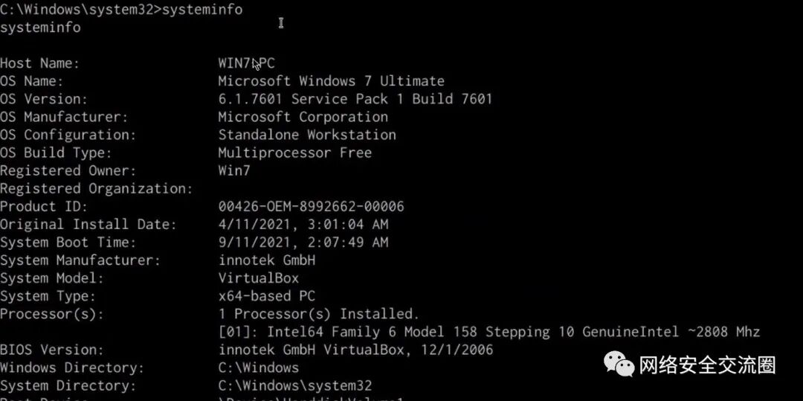803x401 pixels.
Task: Click the Original Install Date value
Action: coord(303,225)
